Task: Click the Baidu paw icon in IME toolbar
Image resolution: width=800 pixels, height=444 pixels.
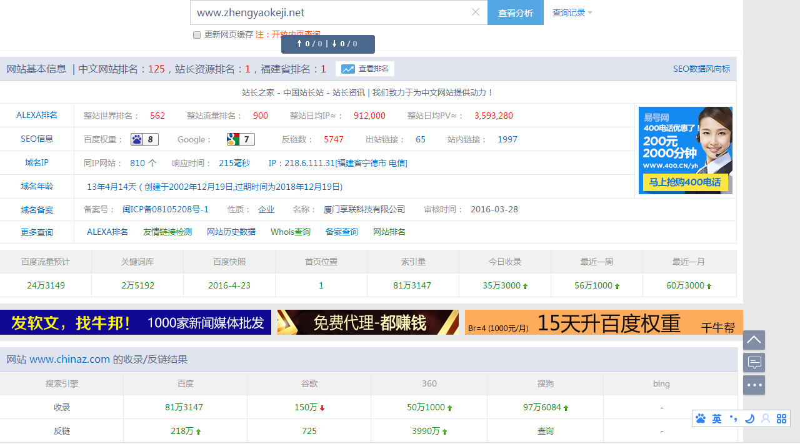Action: 701,418
